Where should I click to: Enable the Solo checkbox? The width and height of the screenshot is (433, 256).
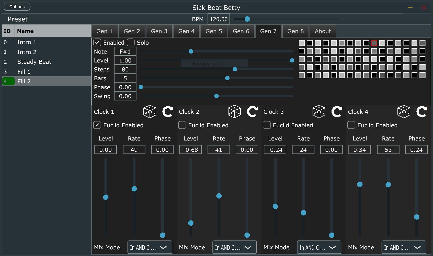131,42
